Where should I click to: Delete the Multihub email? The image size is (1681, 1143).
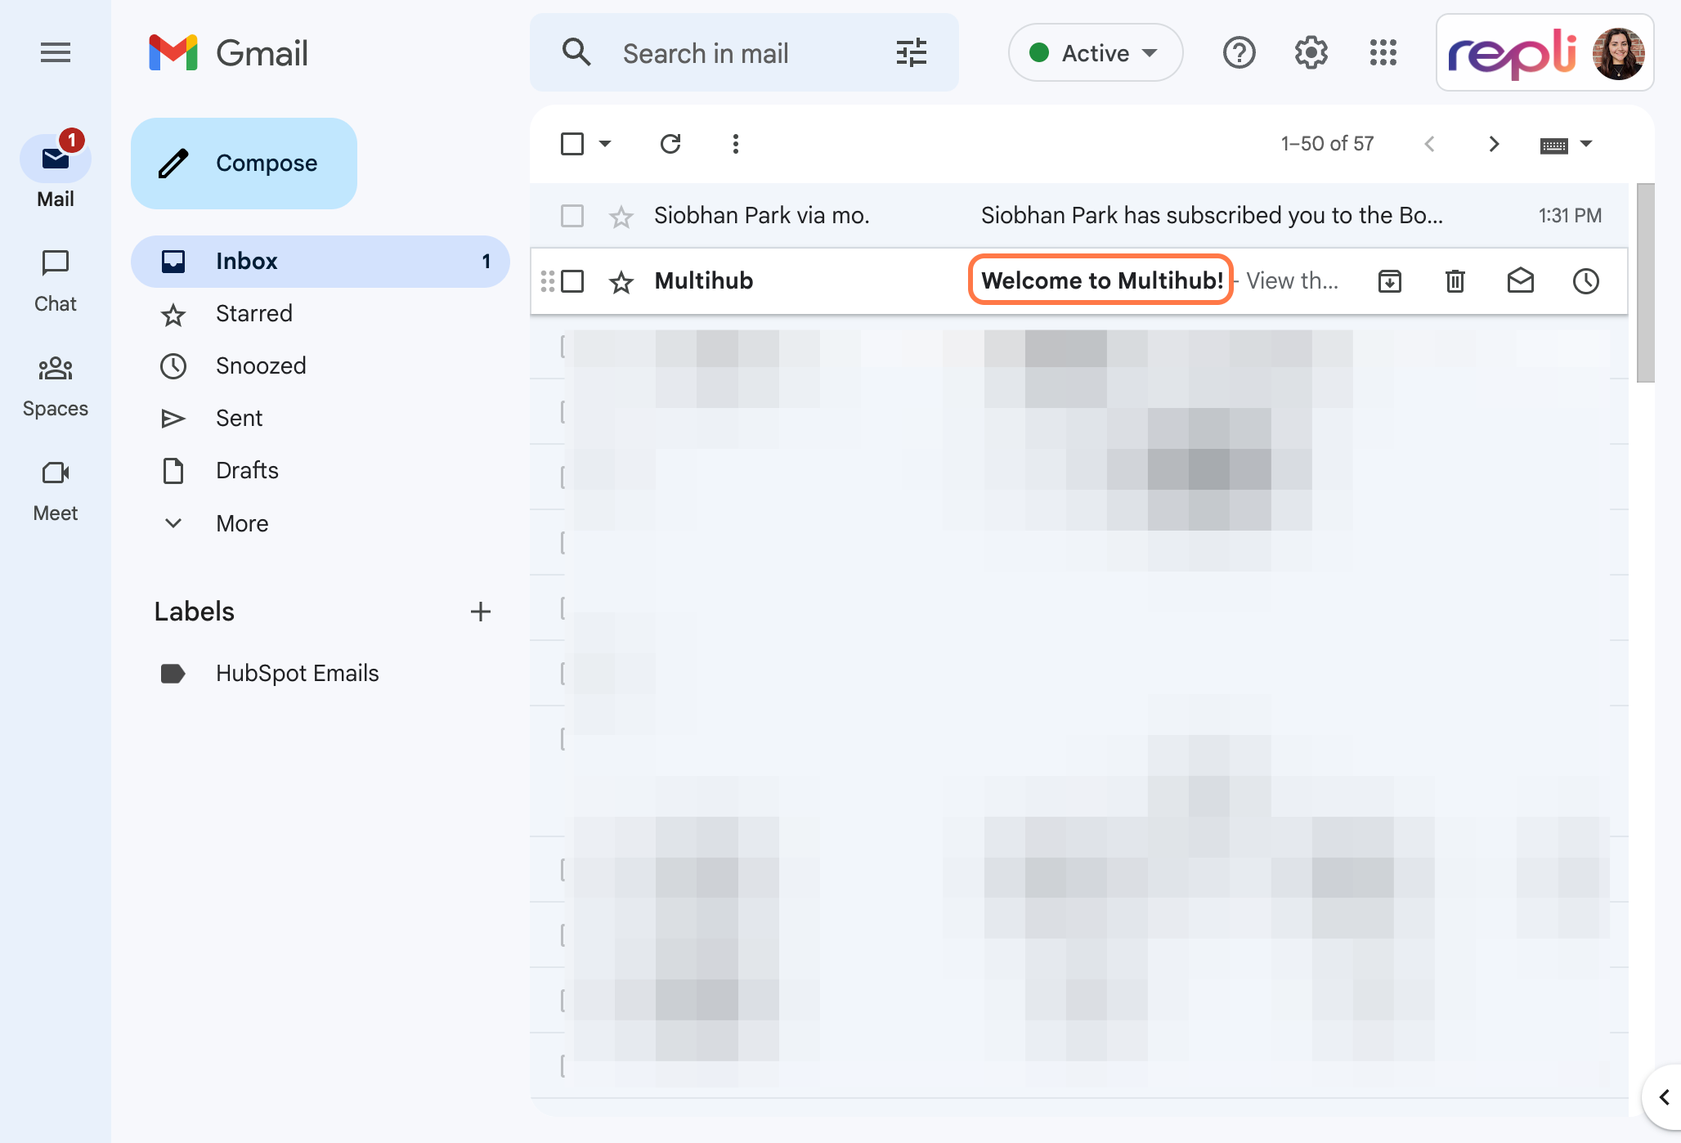click(x=1455, y=281)
